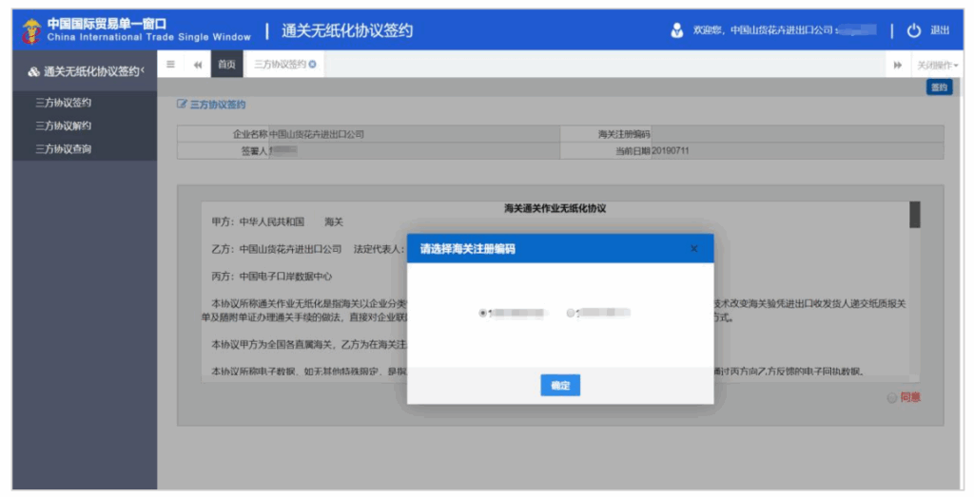Click the 海关通关作业无纸化协议 title
The height and width of the screenshot is (497, 974).
555,208
